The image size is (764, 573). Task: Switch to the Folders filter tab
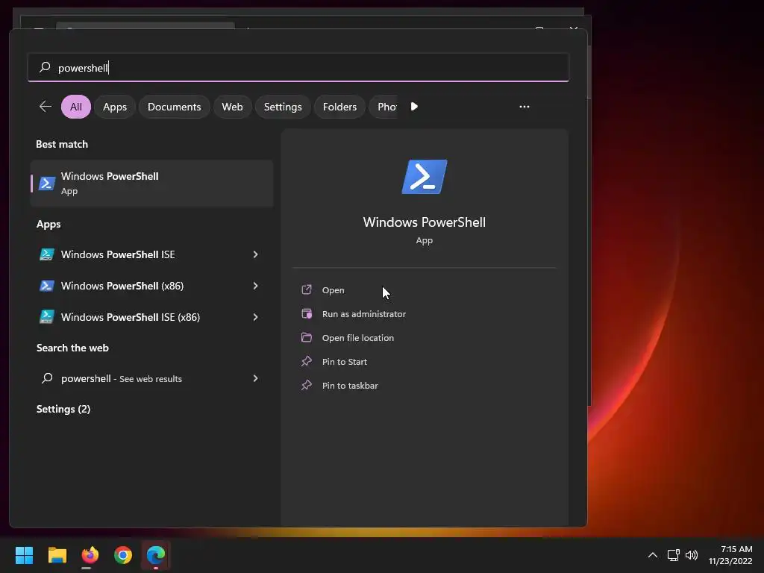339,107
